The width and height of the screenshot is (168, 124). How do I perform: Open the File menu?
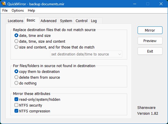coord(5,10)
